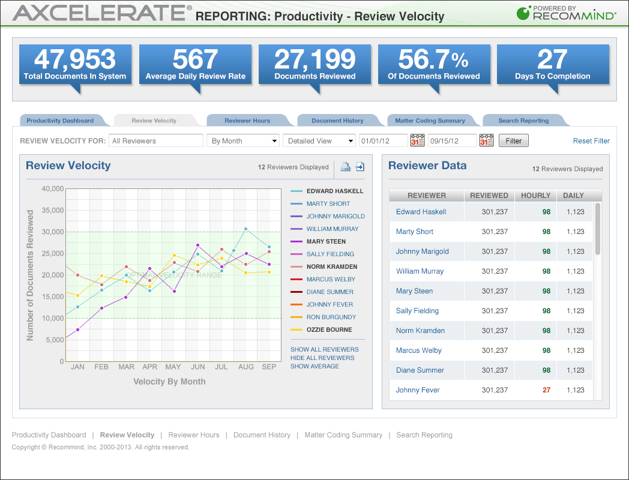Click the DAILY column header
Image resolution: width=629 pixels, height=480 pixels.
573,195
